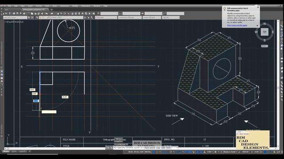This screenshot has height=159, width=284.
Task: Toggle Snap mode in status bar
Action: (158, 152)
